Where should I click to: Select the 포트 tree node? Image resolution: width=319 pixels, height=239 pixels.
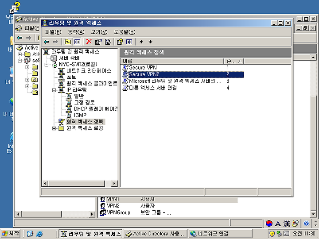(x=67, y=77)
